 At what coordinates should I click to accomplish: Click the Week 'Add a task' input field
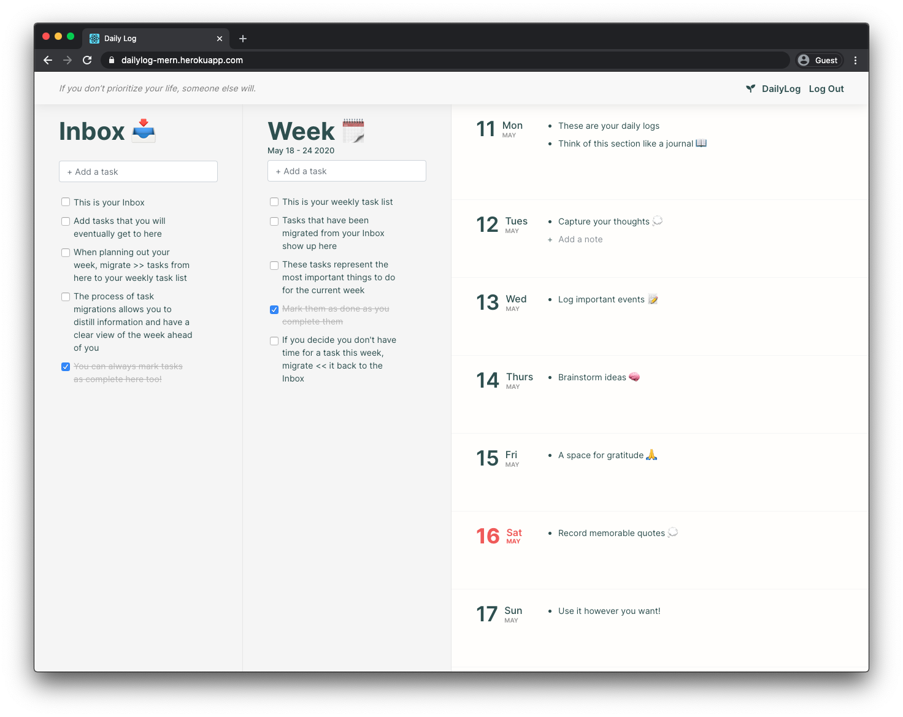[347, 171]
